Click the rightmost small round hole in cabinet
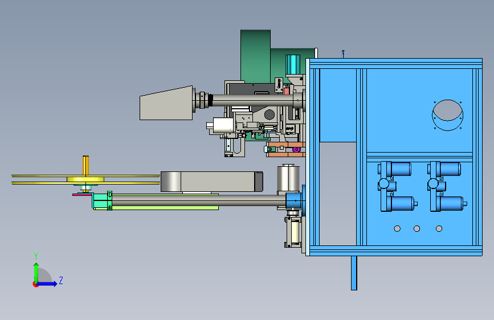Viewport: 494px width, 320px height. 439,228
